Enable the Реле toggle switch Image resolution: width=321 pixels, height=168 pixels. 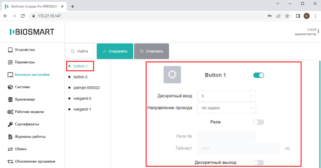point(259,122)
